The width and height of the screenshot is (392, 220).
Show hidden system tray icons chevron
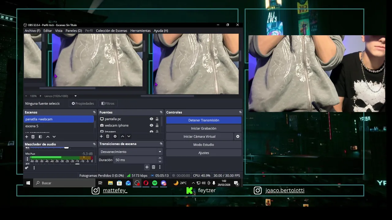[x=193, y=183]
